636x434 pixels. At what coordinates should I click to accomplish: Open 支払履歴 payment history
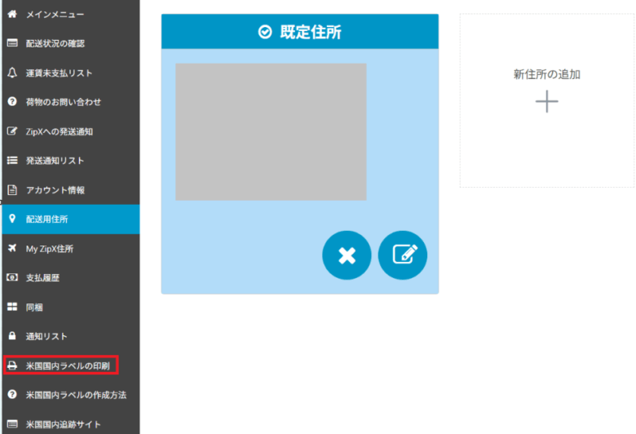point(42,278)
